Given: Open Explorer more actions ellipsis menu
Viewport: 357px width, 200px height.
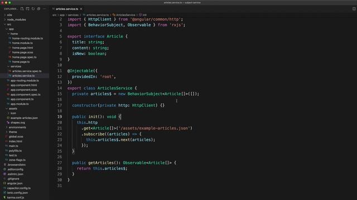Looking at the screenshot, I should (45, 9).
